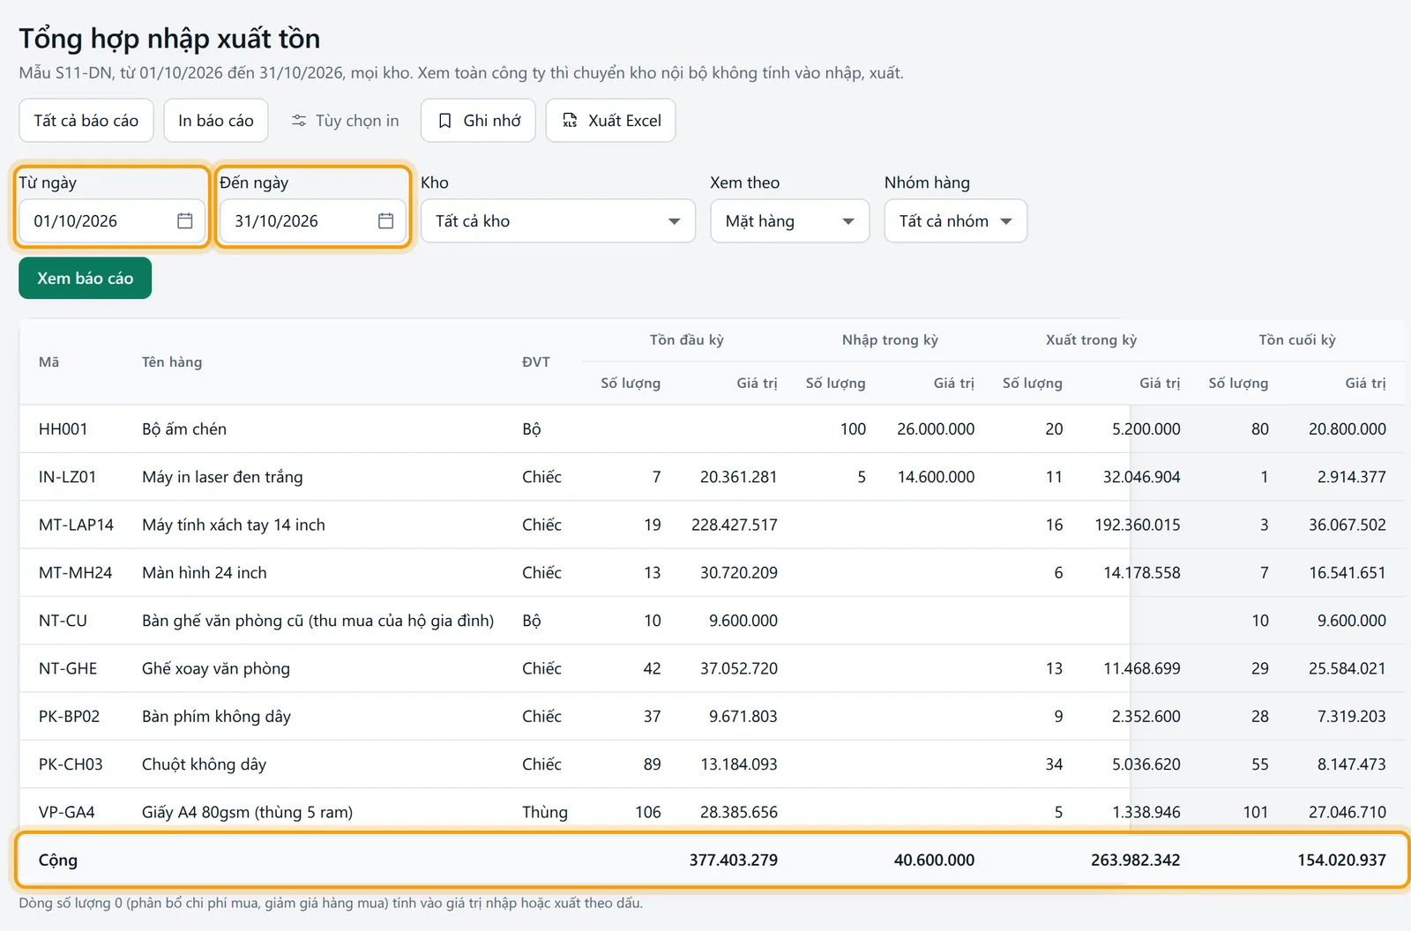Image resolution: width=1411 pixels, height=931 pixels.
Task: Print with the In báo cáo button
Action: point(216,121)
